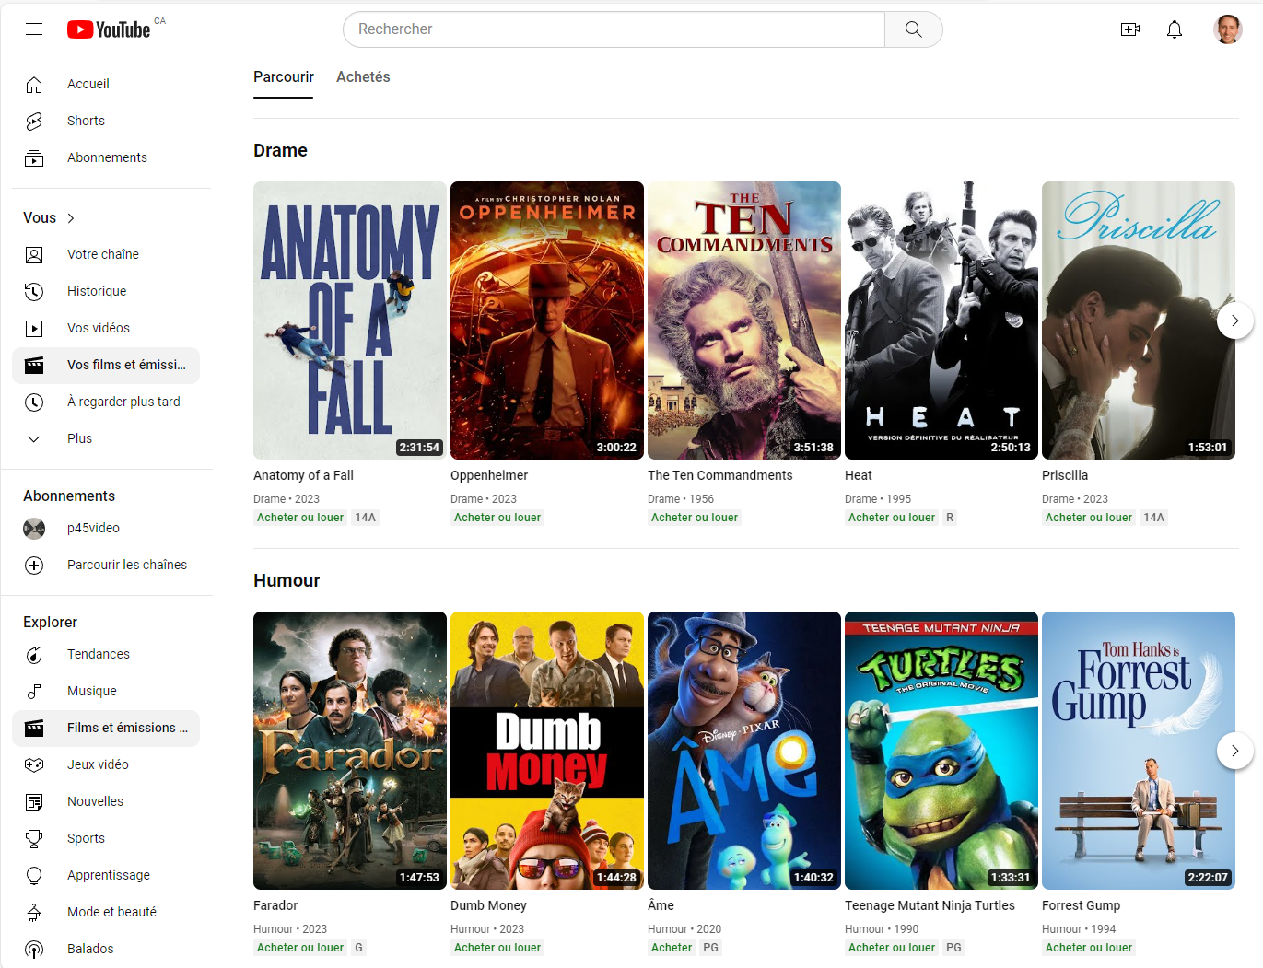
Task: Click the search magnifier button
Action: [x=913, y=29]
